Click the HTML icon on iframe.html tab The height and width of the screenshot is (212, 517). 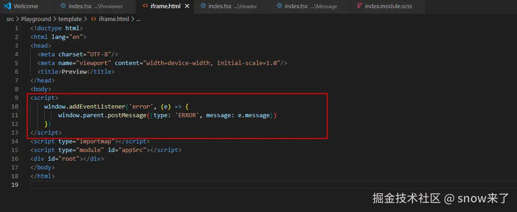[x=145, y=6]
